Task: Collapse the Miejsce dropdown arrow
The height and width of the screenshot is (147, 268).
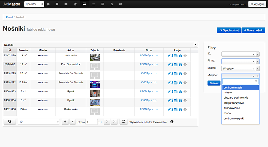Action: [258, 76]
